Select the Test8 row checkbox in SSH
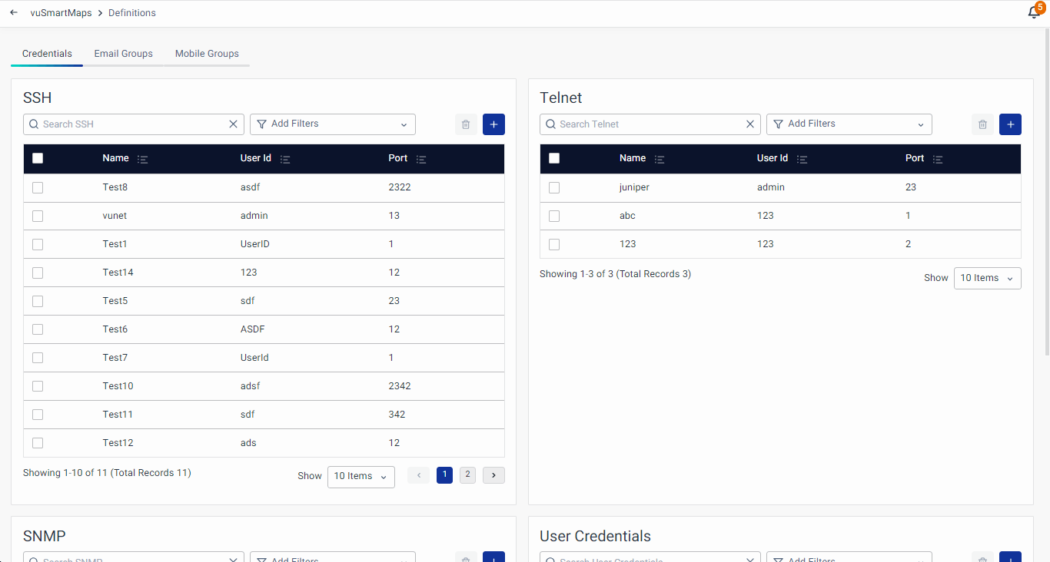 38,187
